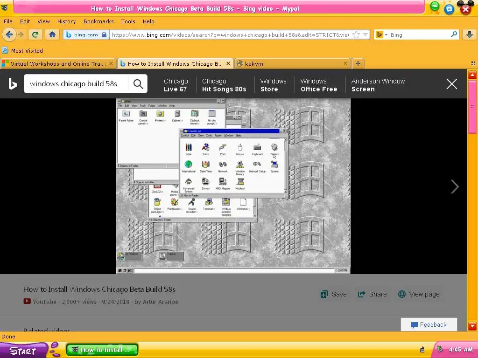This screenshot has height=358, width=478.
Task: Open Chicago Live 67 related search
Action: (176, 85)
